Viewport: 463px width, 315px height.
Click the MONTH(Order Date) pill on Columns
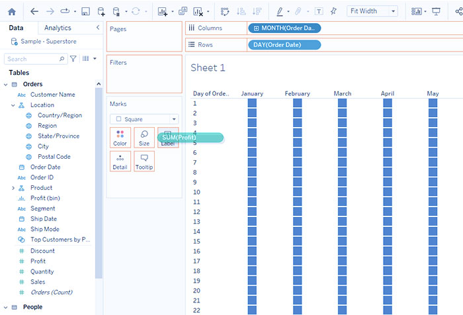pos(284,28)
